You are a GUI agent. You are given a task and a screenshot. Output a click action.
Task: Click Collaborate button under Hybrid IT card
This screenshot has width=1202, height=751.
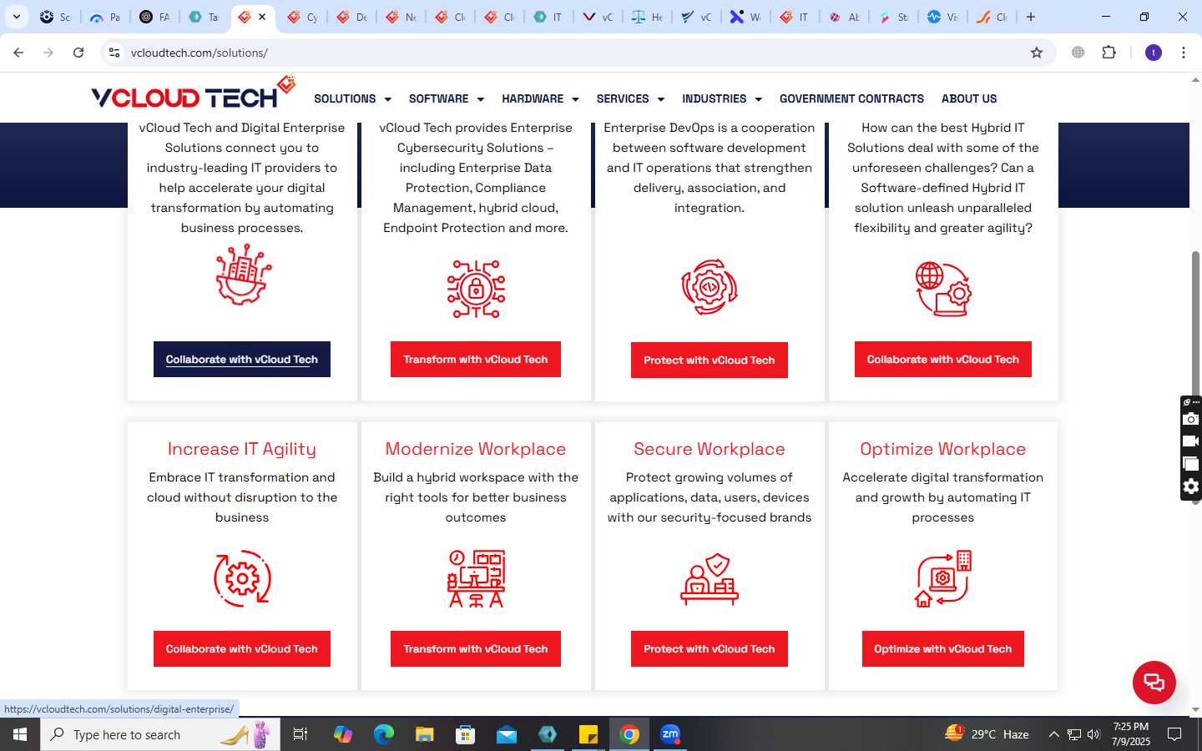tap(943, 360)
